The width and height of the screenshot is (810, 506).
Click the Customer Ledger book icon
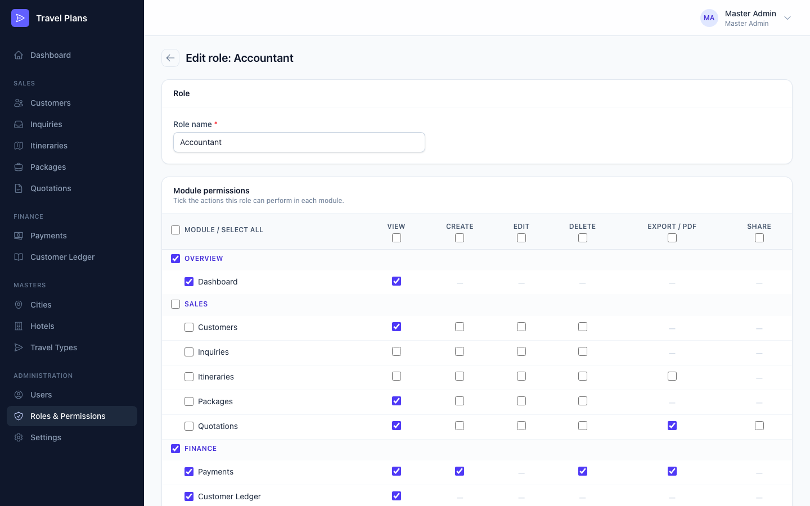tap(19, 257)
